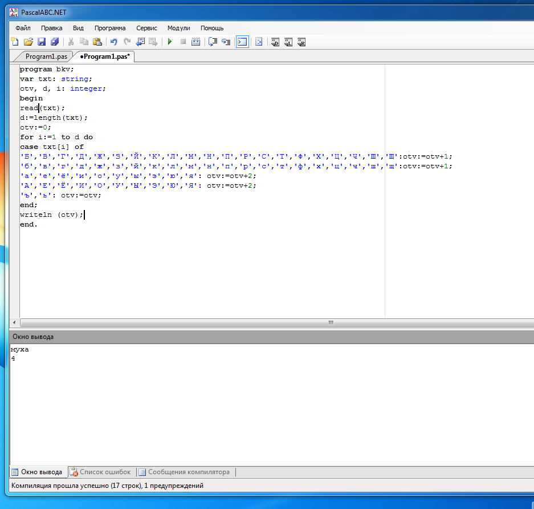The height and width of the screenshot is (509, 534).
Task: Click the Open file folder icon
Action: coord(28,42)
